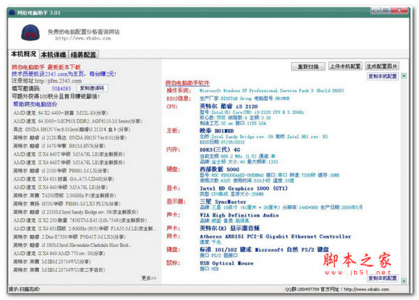This screenshot has height=300, width=419.
Task: Click the upper 复制本机配置 button
Action: click(383, 76)
